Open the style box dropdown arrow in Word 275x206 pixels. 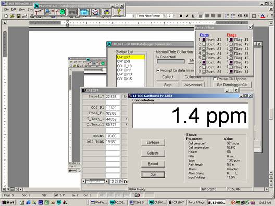point(133,16)
